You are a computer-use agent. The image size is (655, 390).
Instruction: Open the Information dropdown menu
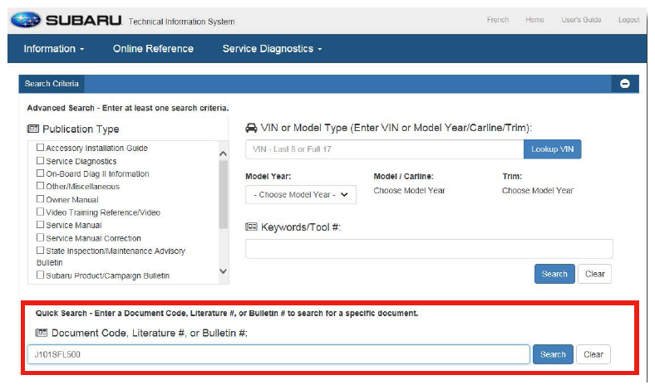pyautogui.click(x=54, y=49)
